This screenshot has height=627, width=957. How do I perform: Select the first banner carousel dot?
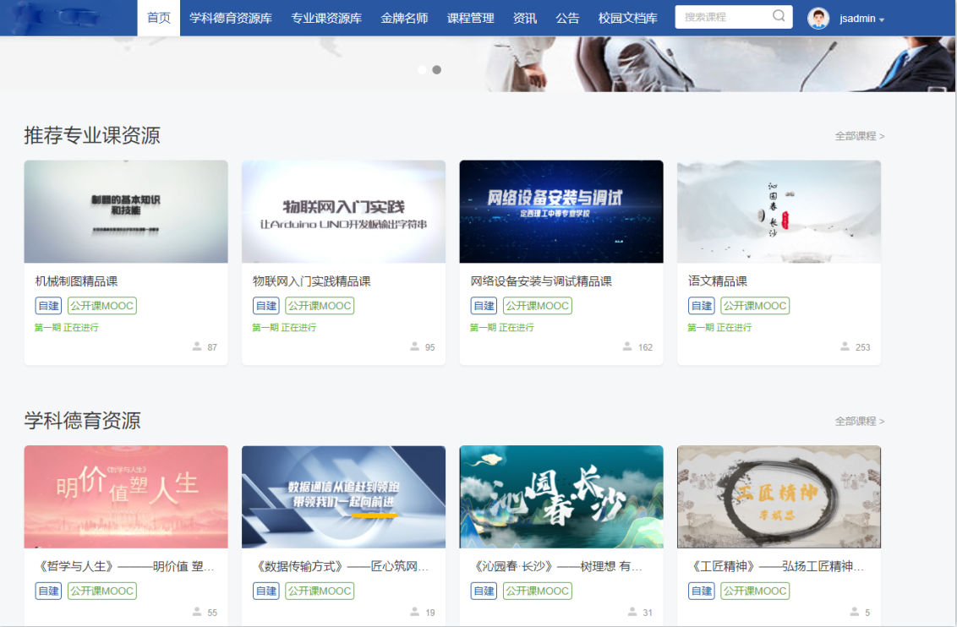pos(422,70)
